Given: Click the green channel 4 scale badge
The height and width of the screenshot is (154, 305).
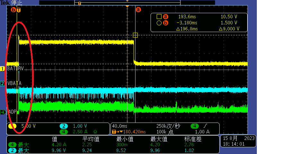Looking at the screenshot, I should pyautogui.click(x=64, y=132).
